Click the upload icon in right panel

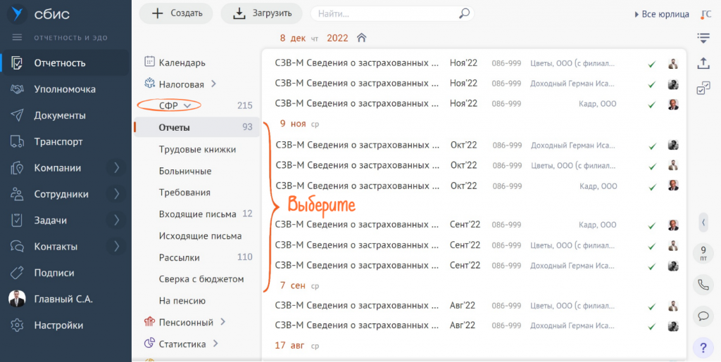point(703,63)
